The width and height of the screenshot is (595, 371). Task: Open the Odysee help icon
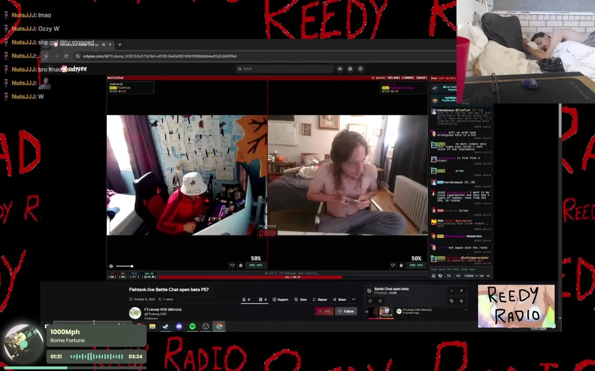pyautogui.click(x=360, y=69)
